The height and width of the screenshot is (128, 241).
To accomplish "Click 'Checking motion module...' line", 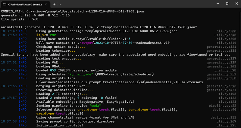I will [x=61, y=47].
